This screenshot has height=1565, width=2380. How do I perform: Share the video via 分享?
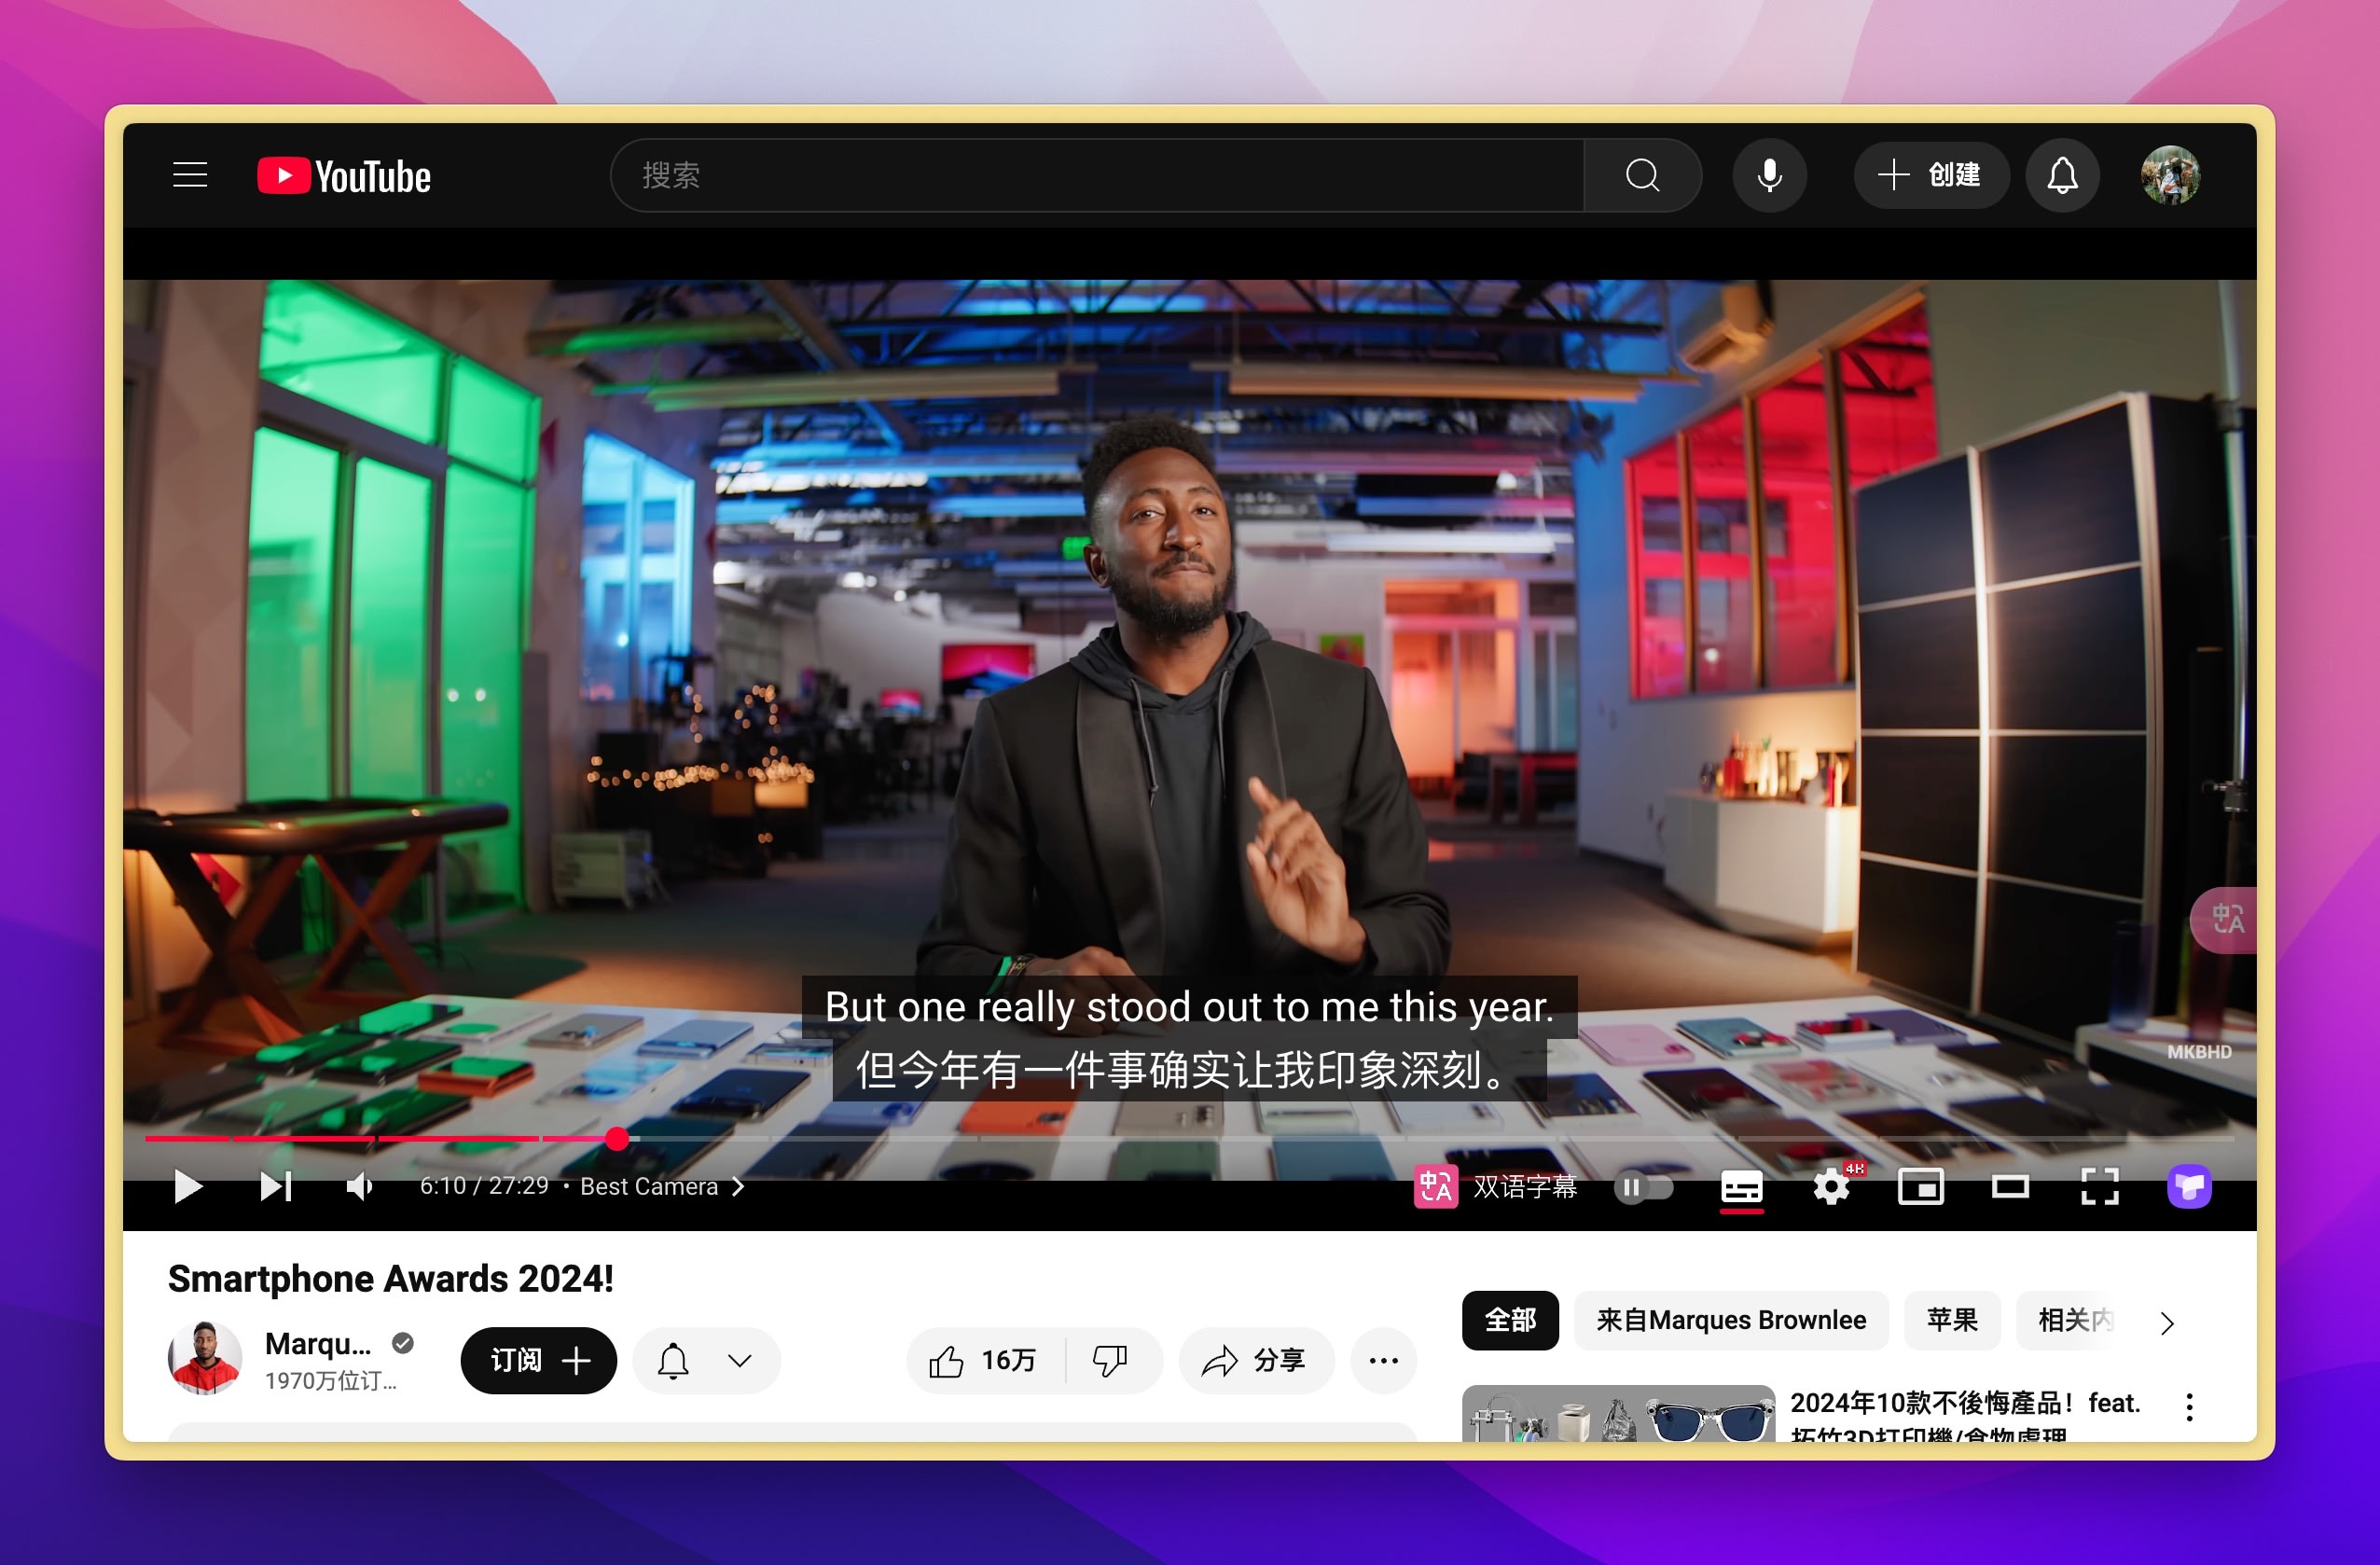[1256, 1360]
